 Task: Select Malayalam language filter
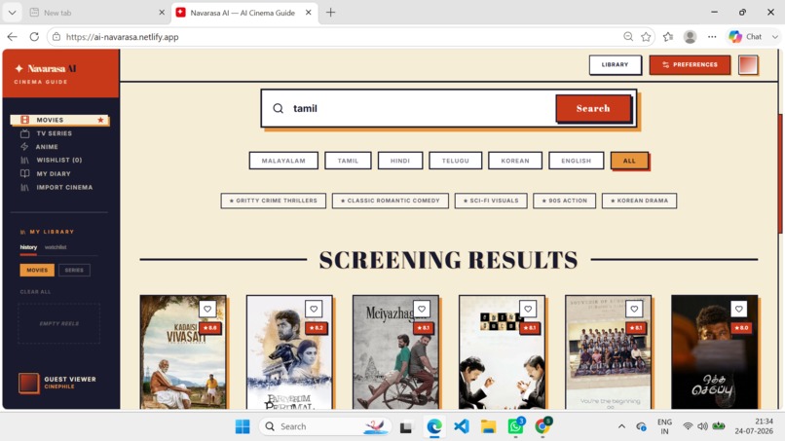pos(283,161)
